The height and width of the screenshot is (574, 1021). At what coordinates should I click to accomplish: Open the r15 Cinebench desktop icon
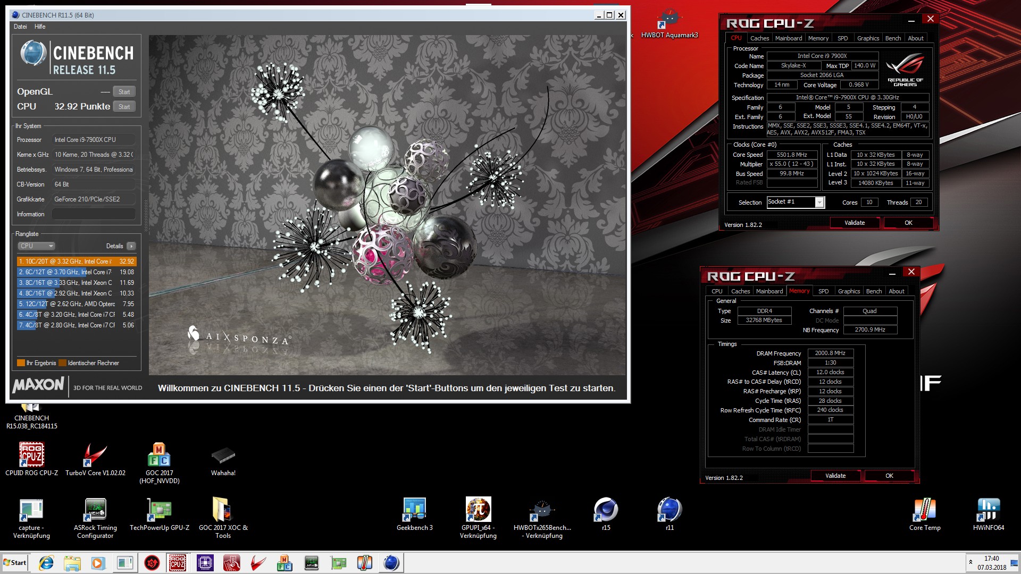(x=606, y=514)
